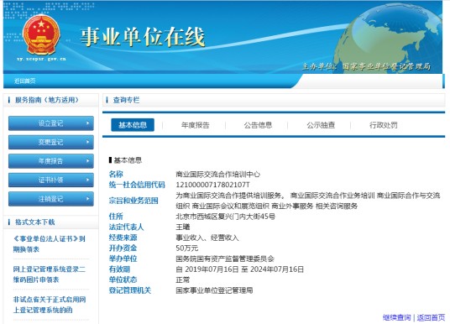Open the 年度报告 sidebar button
Viewport: 450px width, 324px height.
(51, 161)
